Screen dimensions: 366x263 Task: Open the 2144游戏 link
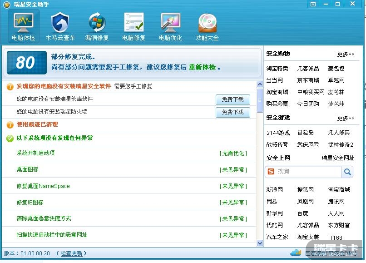coord(278,133)
